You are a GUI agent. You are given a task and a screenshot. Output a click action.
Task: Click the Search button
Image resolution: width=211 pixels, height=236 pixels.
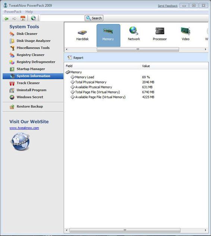tap(94, 18)
